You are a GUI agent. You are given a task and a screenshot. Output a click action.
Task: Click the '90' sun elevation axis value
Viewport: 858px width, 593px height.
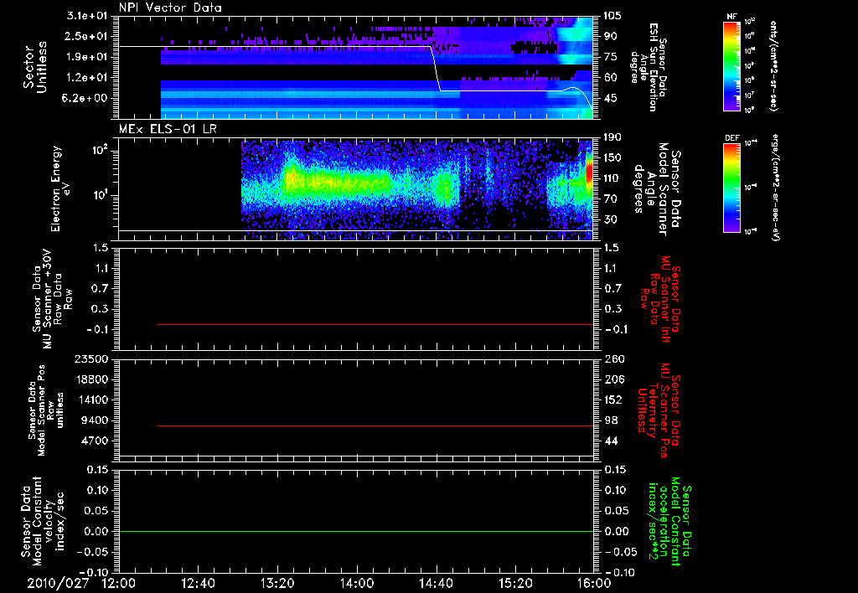pos(610,36)
